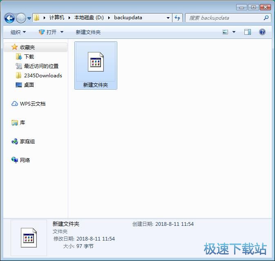Click the folder icon in address bar
Image resolution: width=275 pixels, height=261 pixels.
(x=37, y=18)
